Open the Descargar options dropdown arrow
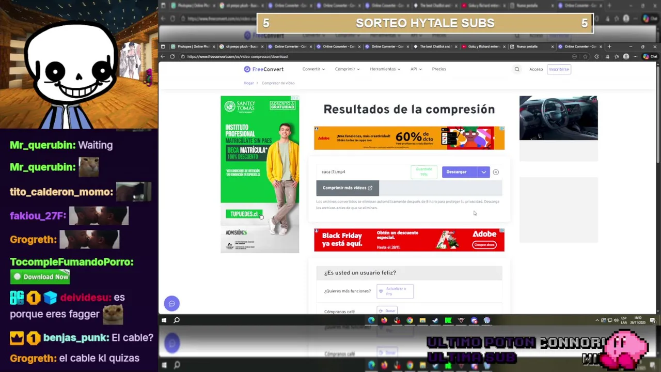 point(484,172)
